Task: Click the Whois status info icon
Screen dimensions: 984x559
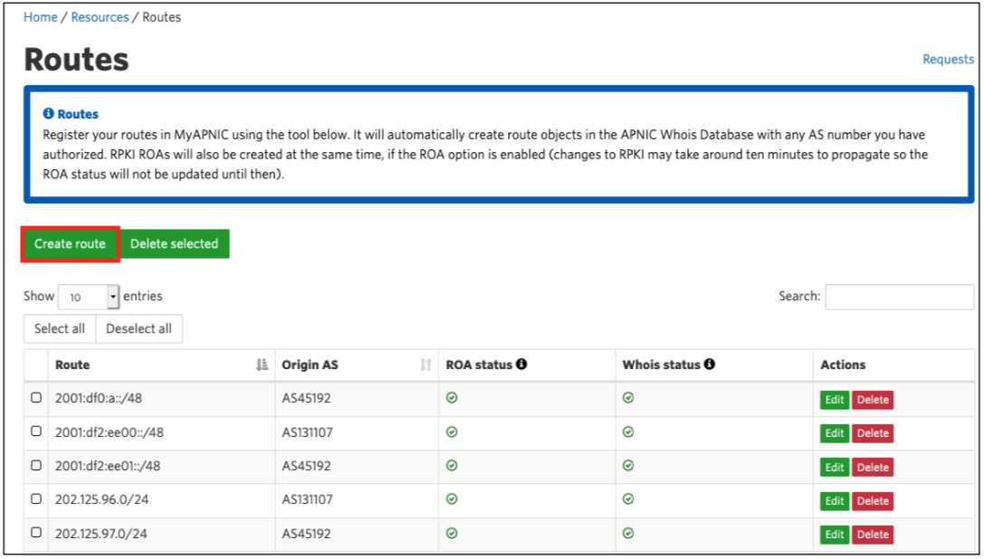Action: pyautogui.click(x=709, y=364)
